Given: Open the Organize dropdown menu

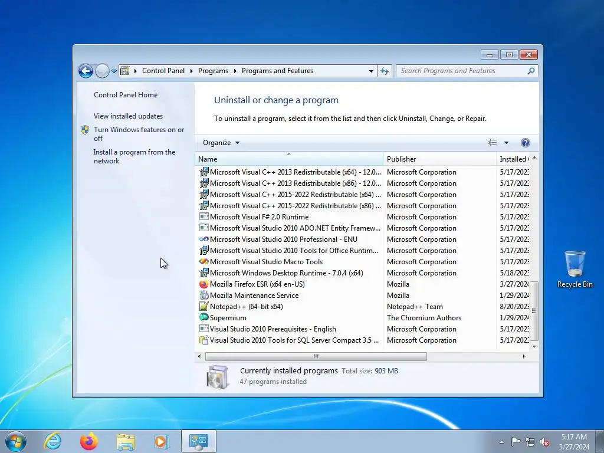Looking at the screenshot, I should click(x=221, y=143).
